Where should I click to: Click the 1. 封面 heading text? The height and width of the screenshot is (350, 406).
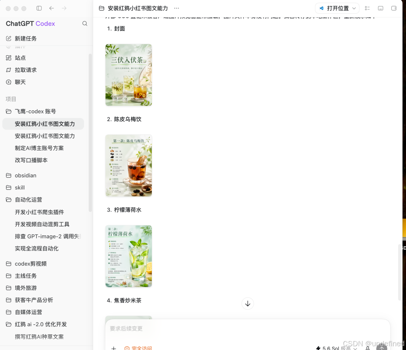tap(116, 29)
